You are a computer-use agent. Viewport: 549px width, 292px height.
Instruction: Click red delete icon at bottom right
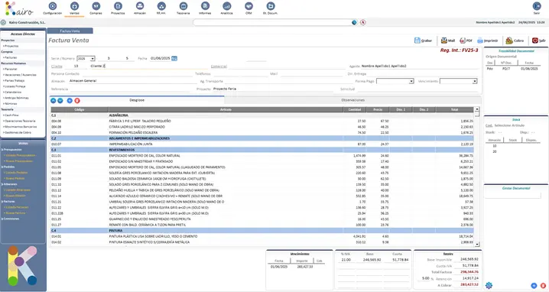point(543,286)
